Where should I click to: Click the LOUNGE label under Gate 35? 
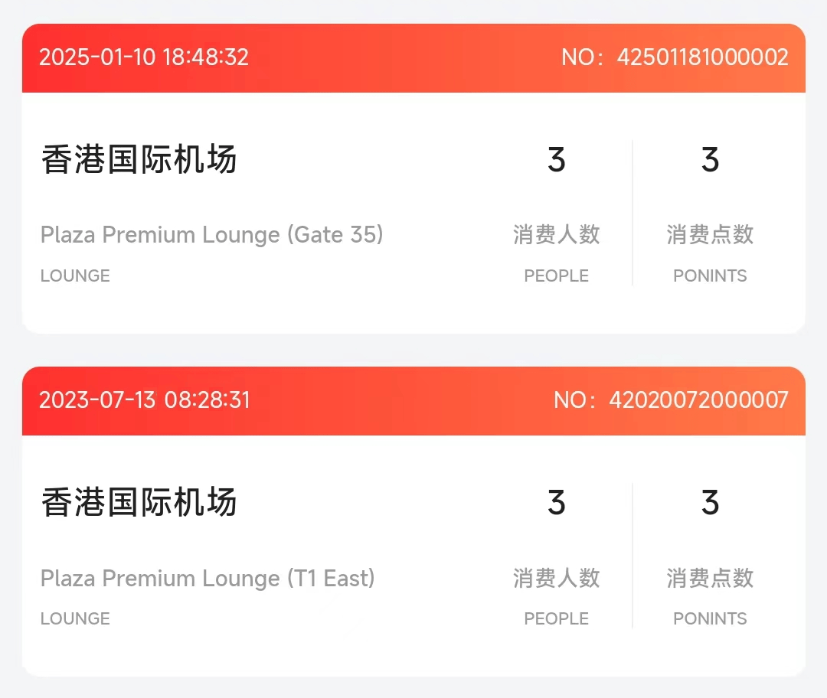(x=75, y=276)
